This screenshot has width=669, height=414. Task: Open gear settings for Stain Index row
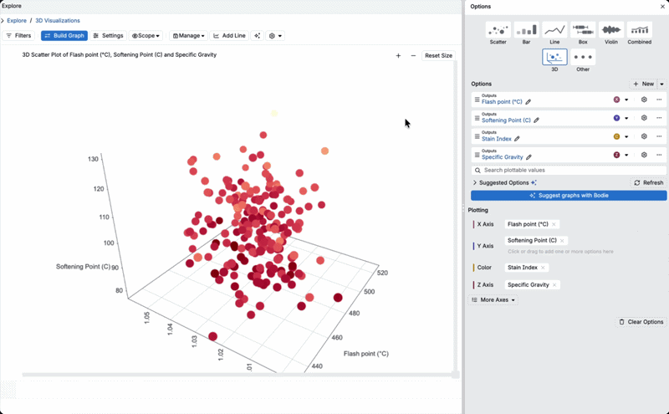(644, 136)
